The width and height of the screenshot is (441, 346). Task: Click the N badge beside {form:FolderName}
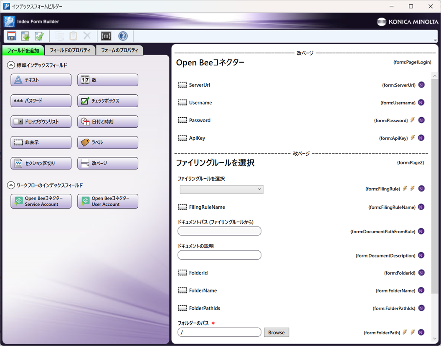coord(421,290)
